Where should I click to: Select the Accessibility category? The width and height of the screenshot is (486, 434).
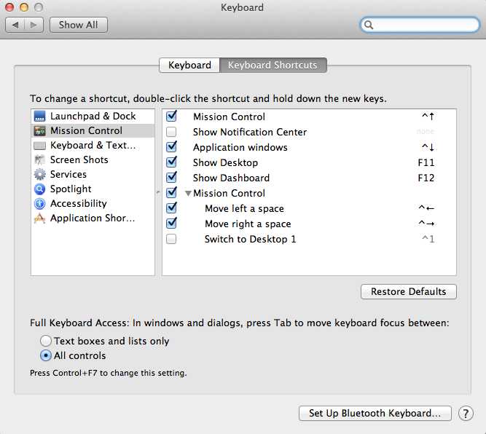93,203
